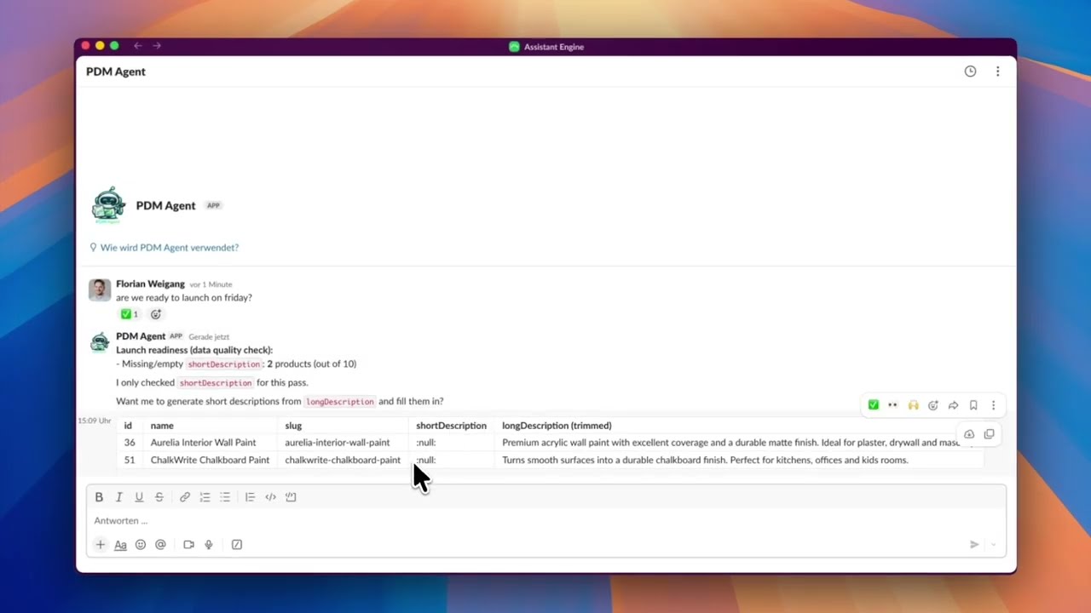Toggle the Aa formatting toolbar
The width and height of the screenshot is (1091, 613).
point(120,545)
